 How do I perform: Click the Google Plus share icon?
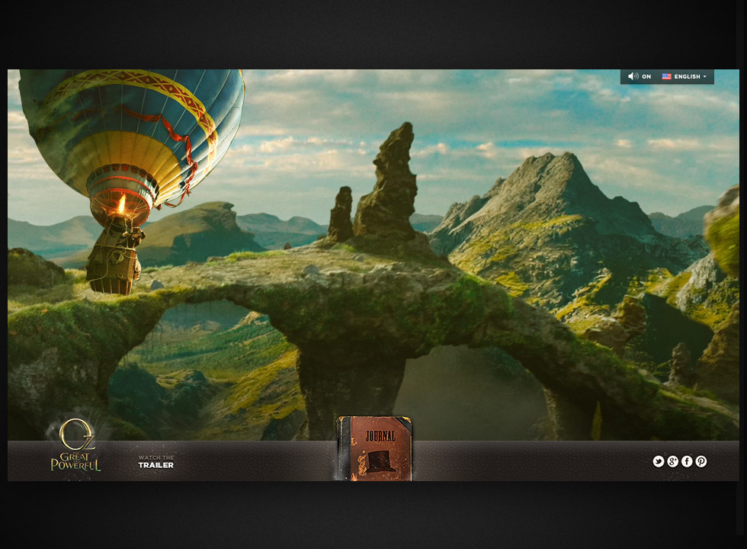[672, 461]
